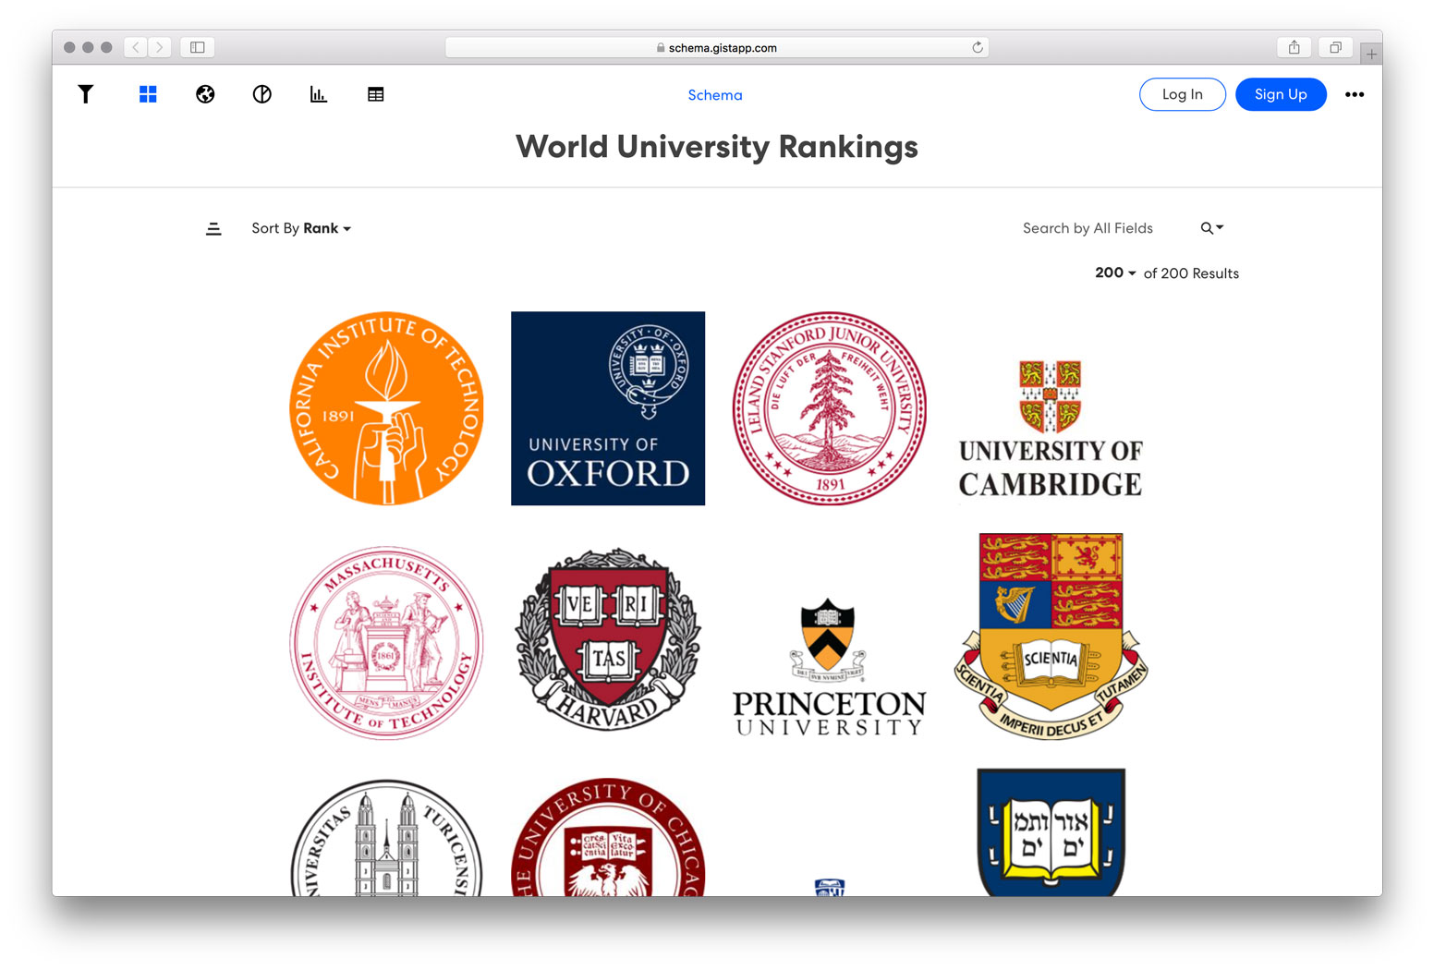
Task: Switch to the table view icon
Action: 376,94
